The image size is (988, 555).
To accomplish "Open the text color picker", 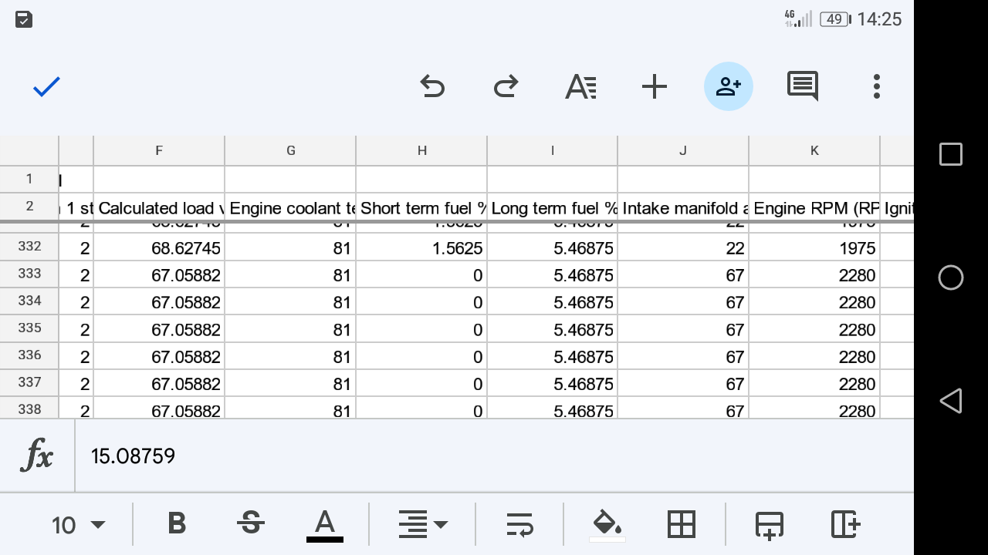I will click(x=325, y=526).
